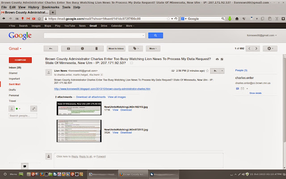The image size is (286, 179).
Task: Open More dropdown in Google top bar
Action: pyautogui.click(x=130, y=26)
